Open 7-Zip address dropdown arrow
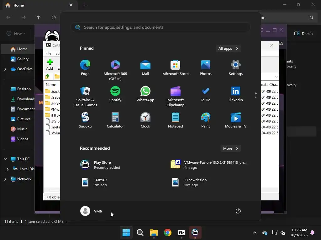 coord(276,77)
